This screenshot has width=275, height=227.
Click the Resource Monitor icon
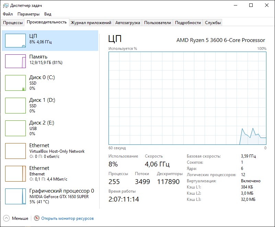[36, 218]
